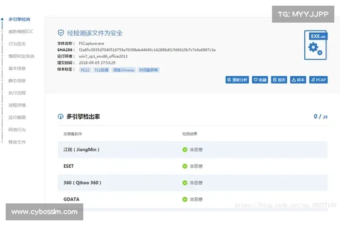Click the EXE x86 file type icon
The width and height of the screenshot is (340, 226).
tap(316, 45)
